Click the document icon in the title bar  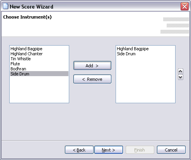point(5,7)
